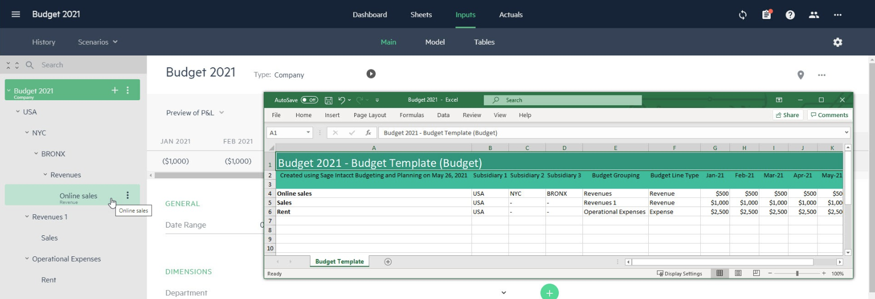The width and height of the screenshot is (875, 299).
Task: Save the Excel workbook
Action: click(x=329, y=100)
